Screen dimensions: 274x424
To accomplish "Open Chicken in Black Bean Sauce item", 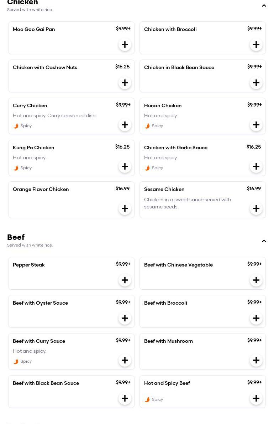I will (179, 68).
